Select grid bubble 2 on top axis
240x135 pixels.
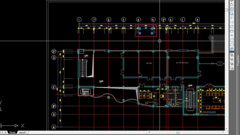(109, 20)
